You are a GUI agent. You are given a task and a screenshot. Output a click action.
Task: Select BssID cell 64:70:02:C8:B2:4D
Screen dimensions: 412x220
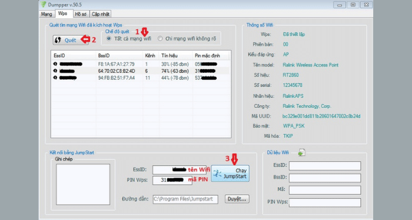(x=117, y=71)
